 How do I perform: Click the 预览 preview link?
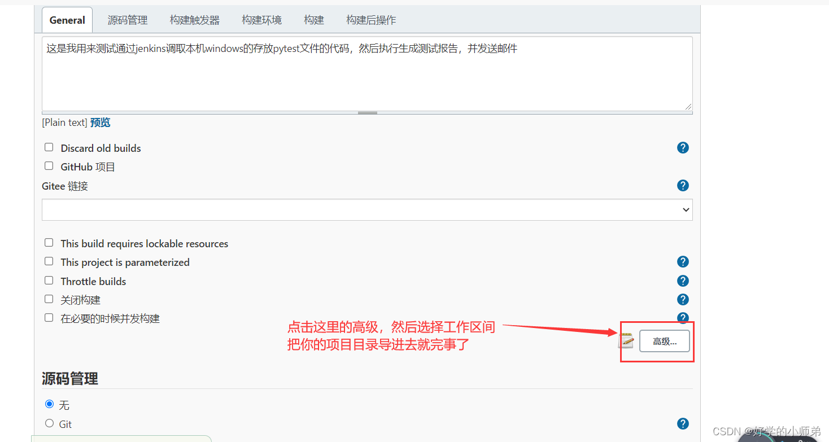(x=101, y=122)
